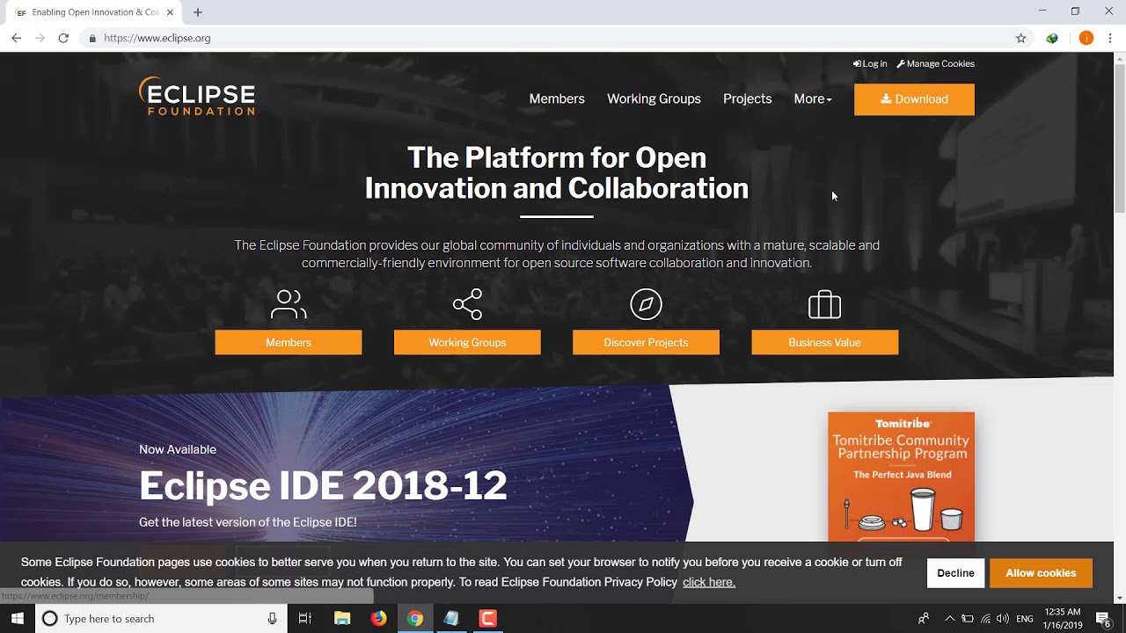Click the ENG language indicator
Screen dimensions: 1126x633
coord(1025,619)
